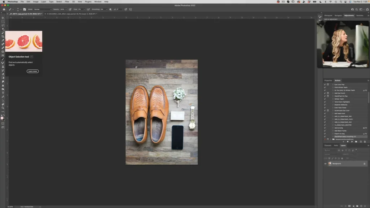Open the Spotlight search in menu bar
This screenshot has width=370, height=208.
point(341,2)
